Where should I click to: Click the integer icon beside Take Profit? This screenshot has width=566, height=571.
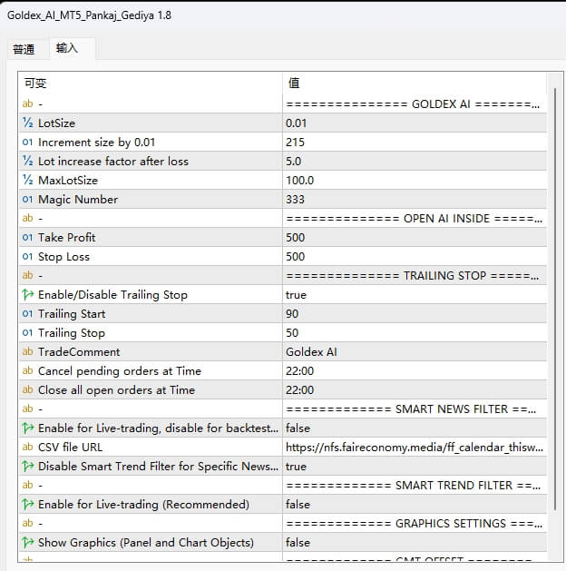[x=27, y=238]
